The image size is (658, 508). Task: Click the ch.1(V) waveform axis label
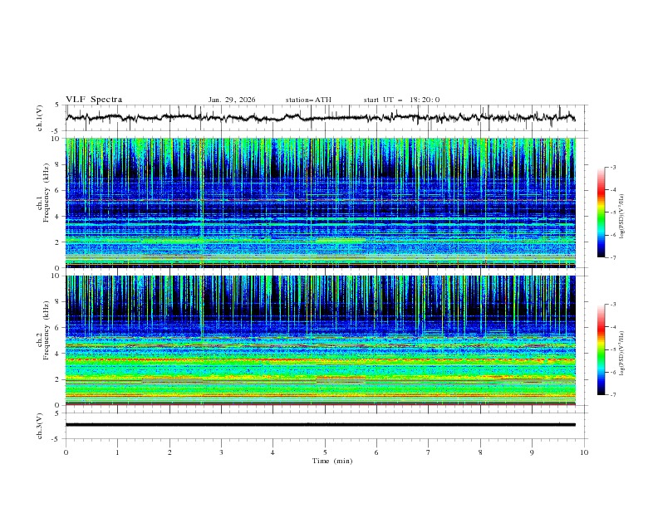pos(40,118)
